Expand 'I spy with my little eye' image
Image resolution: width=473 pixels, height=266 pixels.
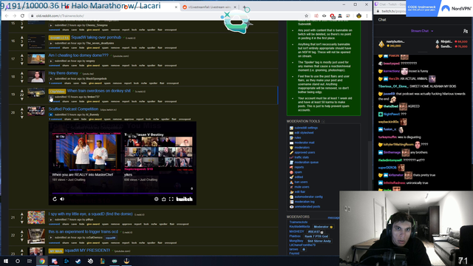coord(51,219)
